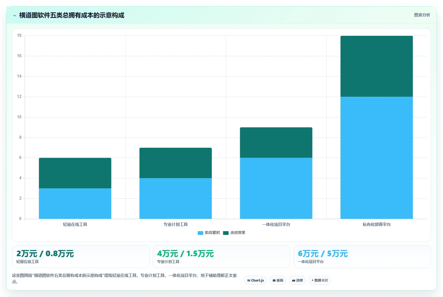Select the 进度 tag chip
This screenshot has width=443, height=297.
297,280
